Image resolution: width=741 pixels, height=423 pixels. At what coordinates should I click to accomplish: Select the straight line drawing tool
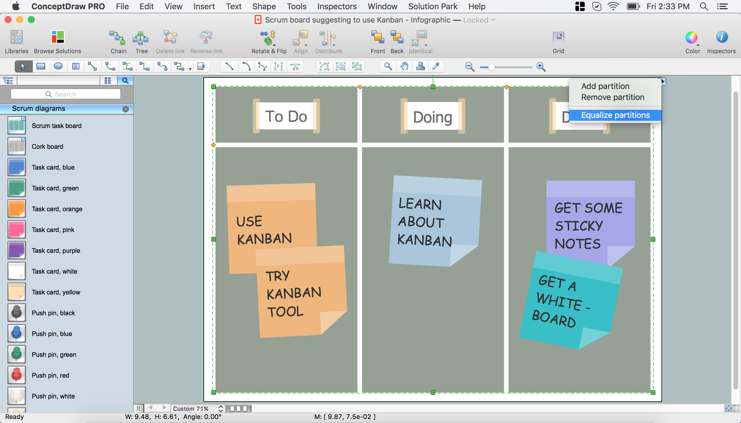[229, 66]
